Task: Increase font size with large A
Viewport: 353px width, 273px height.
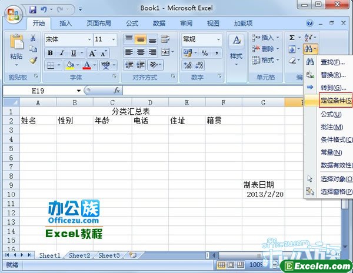Action: [92, 54]
